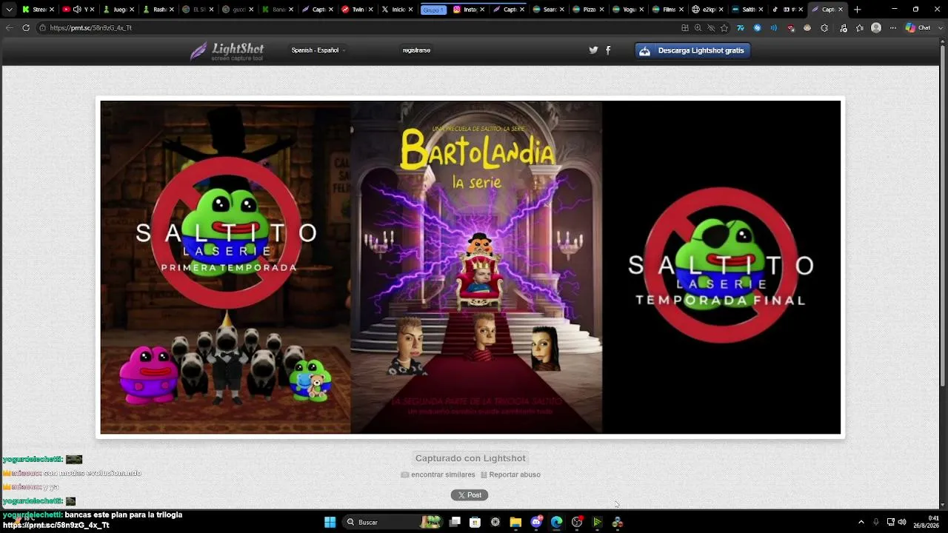Click the site info lock icon in address bar
Viewport: 948px width, 533px height.
pyautogui.click(x=42, y=27)
